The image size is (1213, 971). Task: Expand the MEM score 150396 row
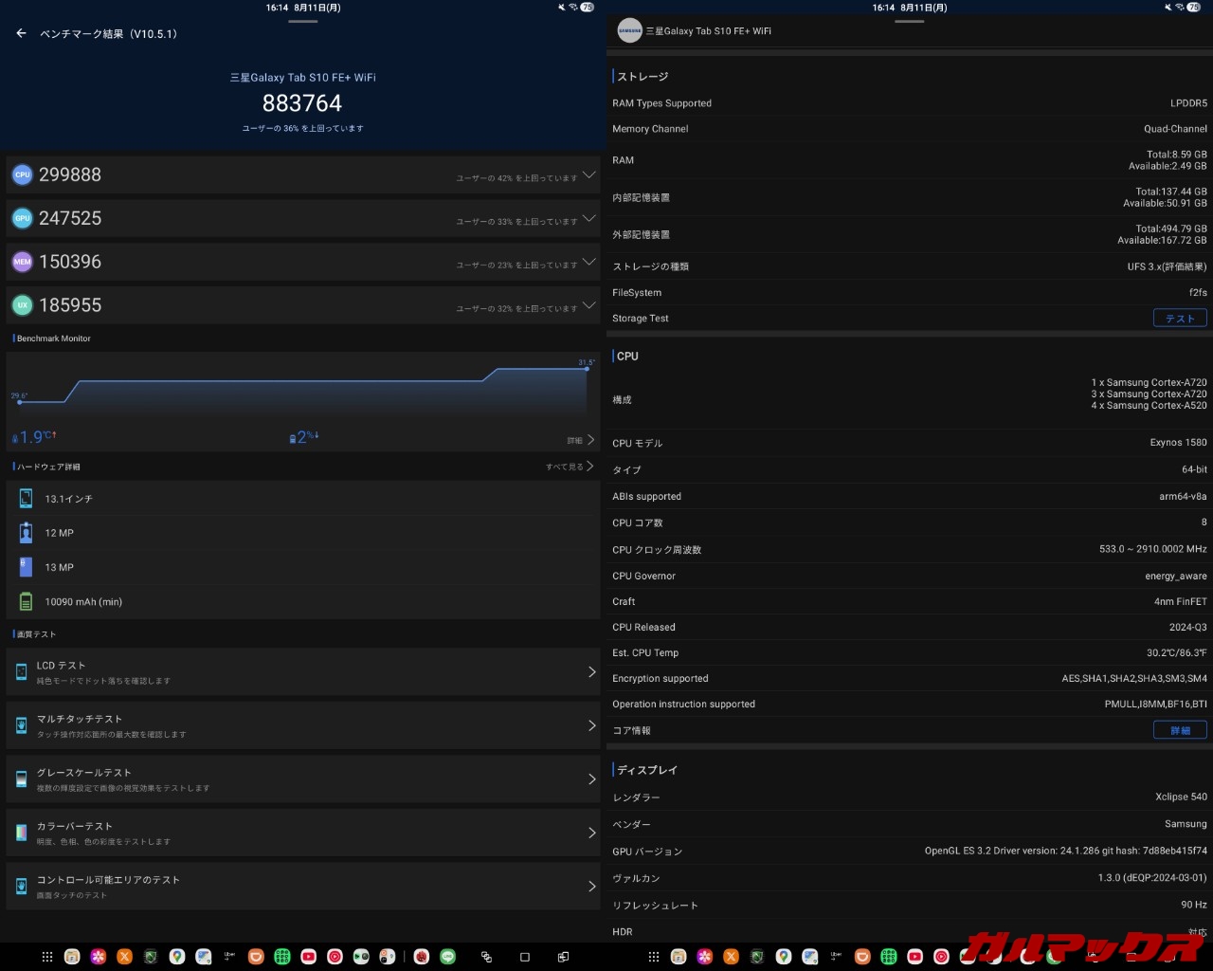click(x=588, y=263)
